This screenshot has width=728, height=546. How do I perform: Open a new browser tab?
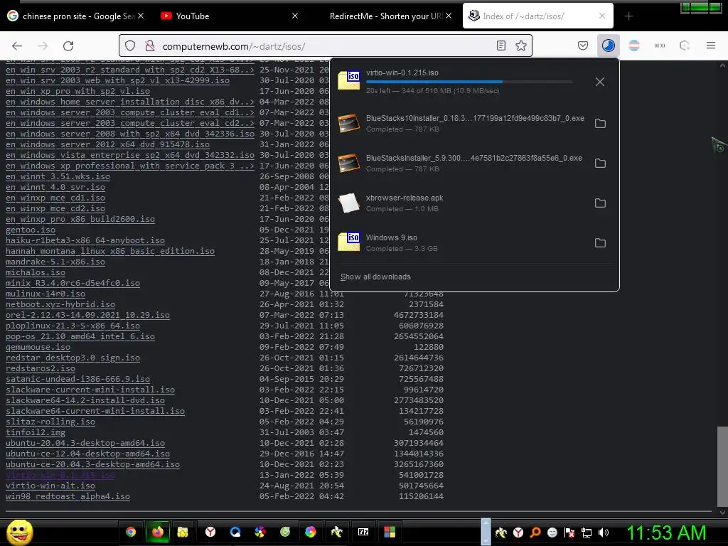628,16
